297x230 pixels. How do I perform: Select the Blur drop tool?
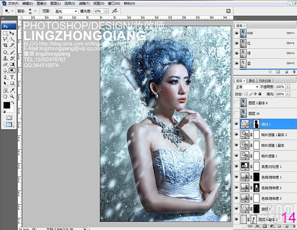click(5, 70)
